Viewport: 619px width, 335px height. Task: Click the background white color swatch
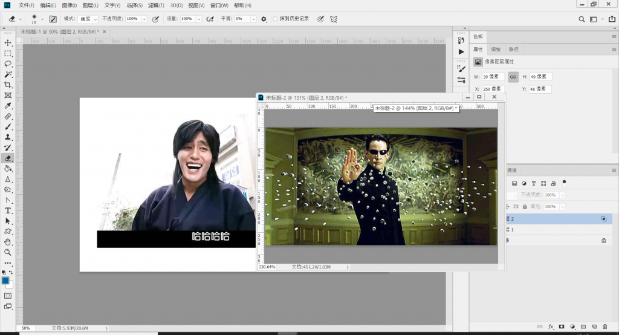tap(11, 285)
